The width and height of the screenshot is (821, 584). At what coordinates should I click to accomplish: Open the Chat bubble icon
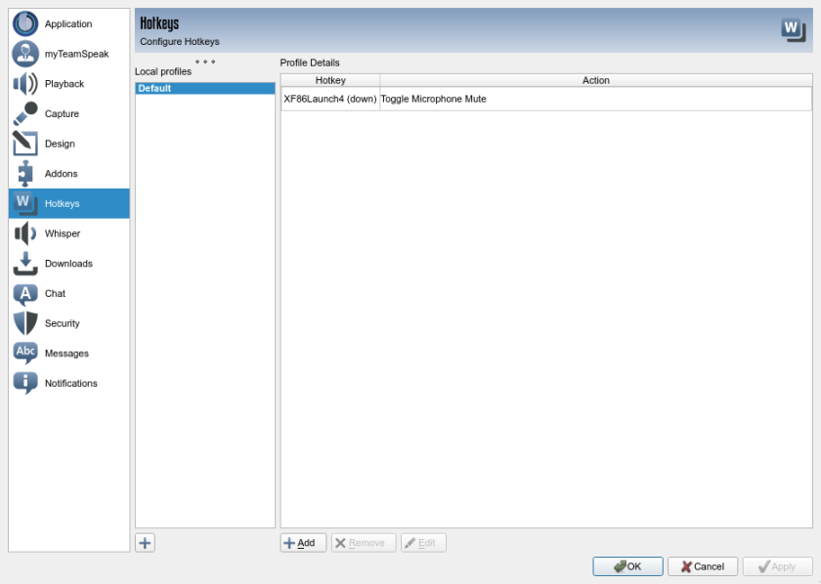coord(25,293)
